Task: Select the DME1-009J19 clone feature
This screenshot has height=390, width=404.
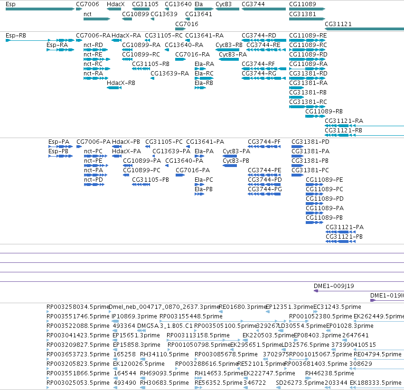Action: click(x=358, y=291)
